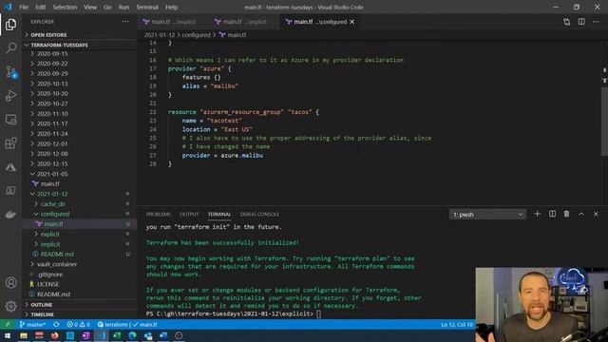
Task: Open Firefox from the taskbar
Action: (55, 335)
